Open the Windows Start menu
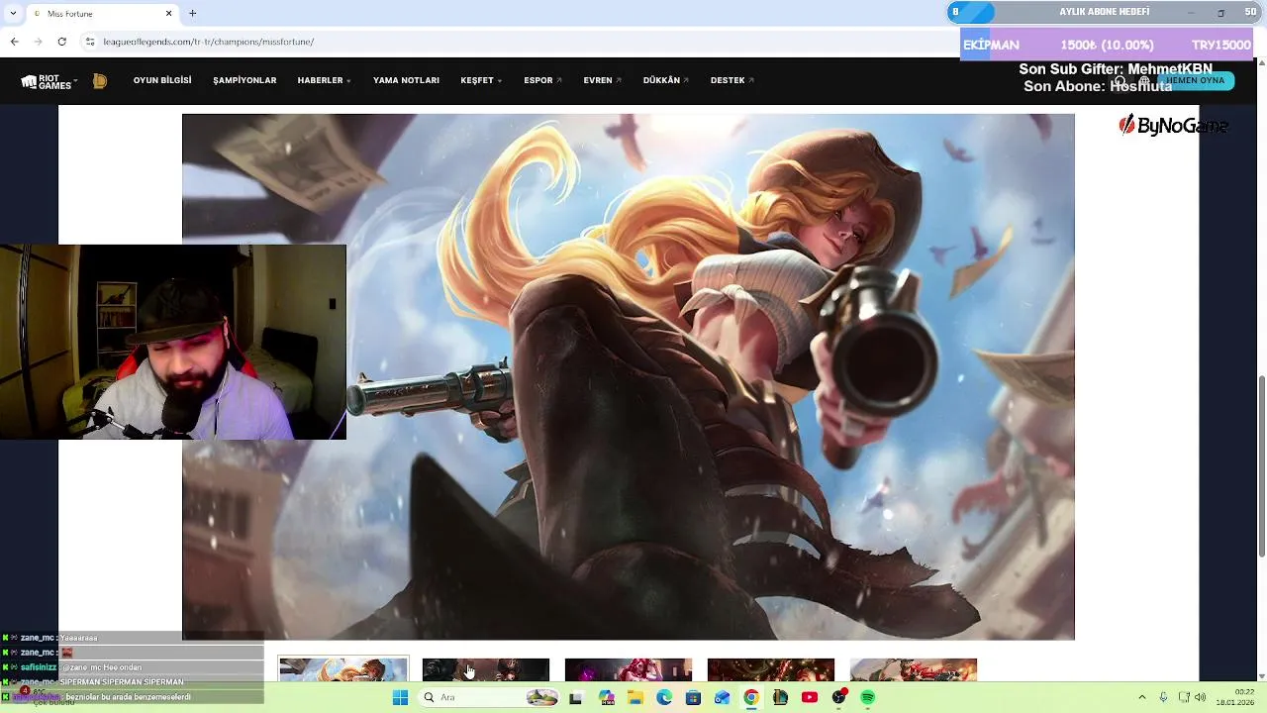Image resolution: width=1267 pixels, height=713 pixels. pyautogui.click(x=400, y=697)
